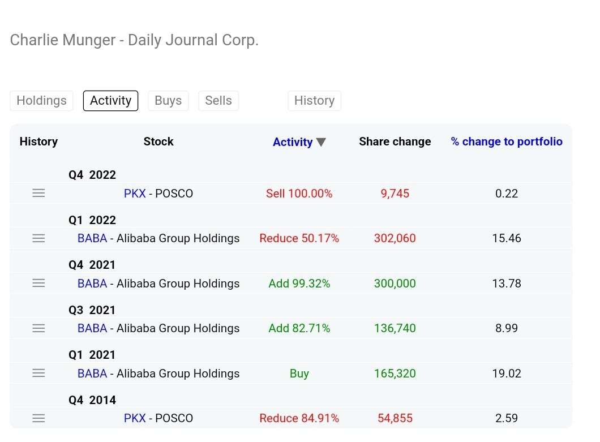Sort by Activity column header

point(293,142)
